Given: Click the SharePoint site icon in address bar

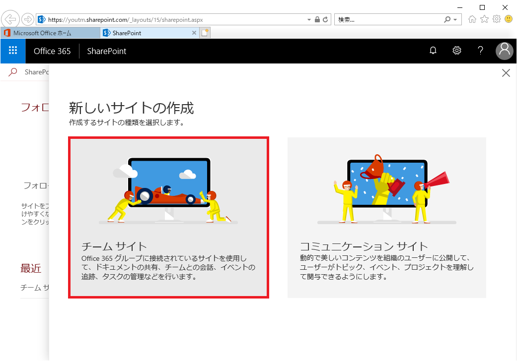Looking at the screenshot, I should 42,19.
